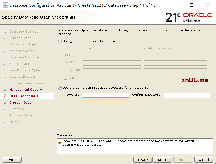Click the red User Credentials step icon

(5, 96)
